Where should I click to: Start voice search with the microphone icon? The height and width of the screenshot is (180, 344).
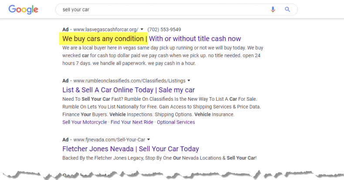pos(273,9)
